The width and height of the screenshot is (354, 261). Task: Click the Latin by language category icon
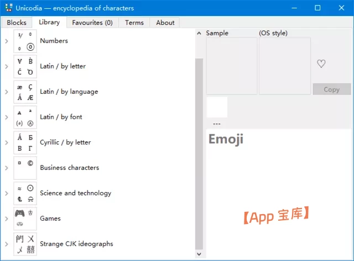click(25, 92)
